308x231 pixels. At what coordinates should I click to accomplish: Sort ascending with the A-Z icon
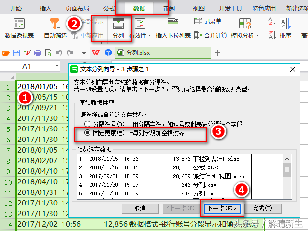tap(271, 21)
